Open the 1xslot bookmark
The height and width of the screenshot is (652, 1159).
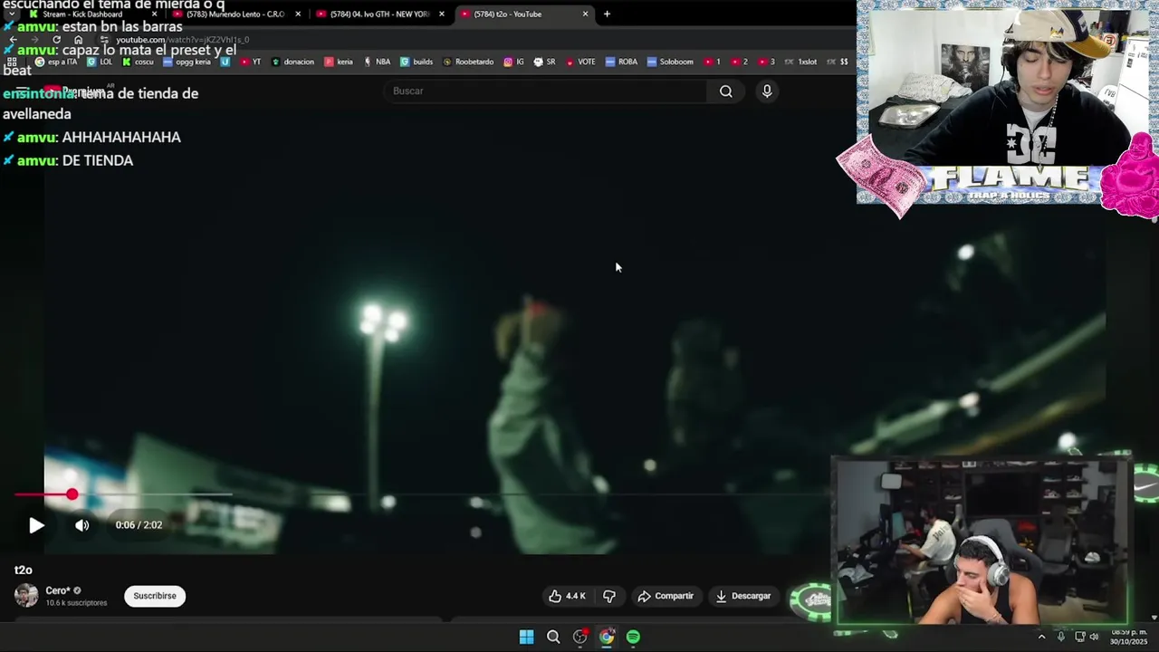tap(800, 62)
